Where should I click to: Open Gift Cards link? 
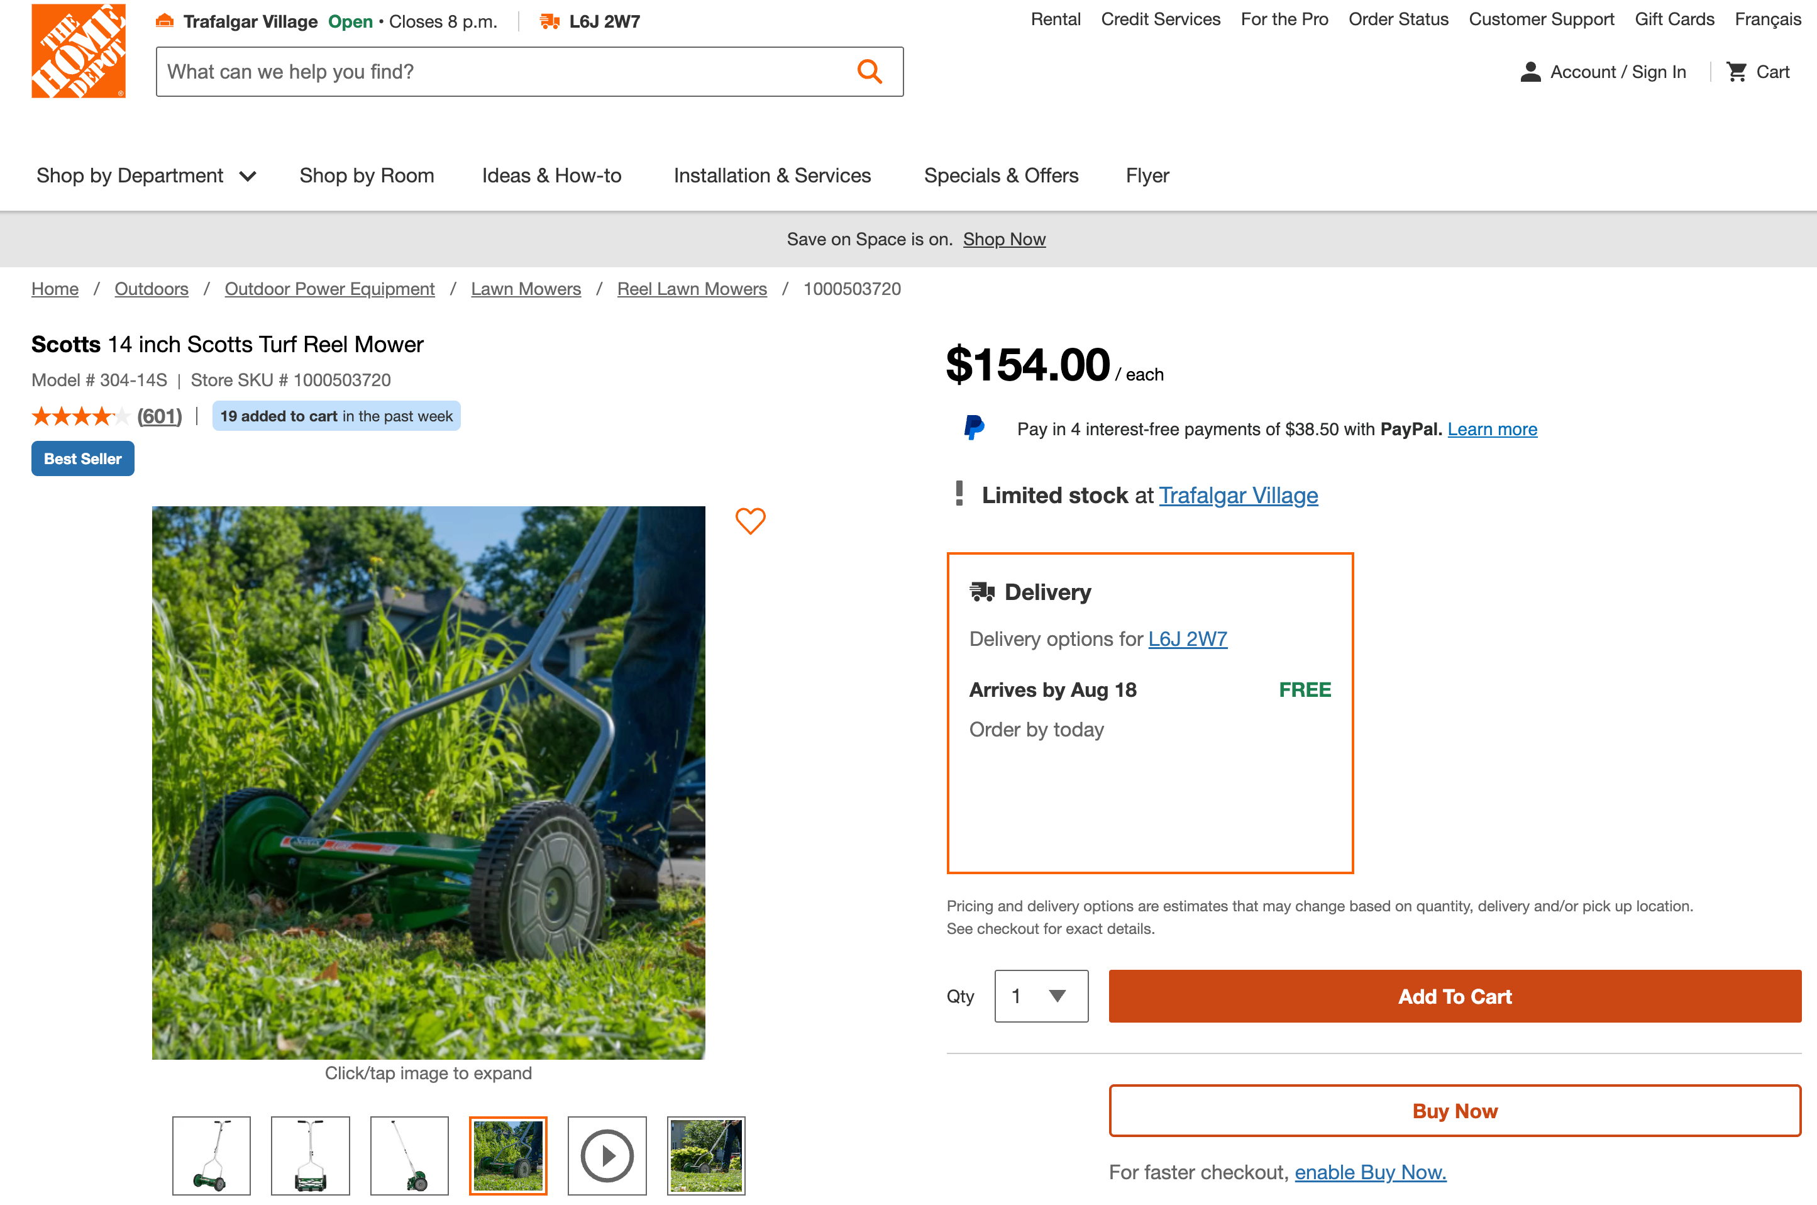(x=1674, y=19)
